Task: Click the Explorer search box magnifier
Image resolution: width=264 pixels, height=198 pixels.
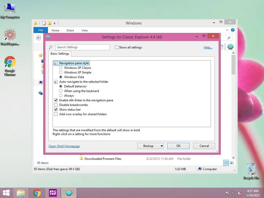Action: (x=229, y=38)
